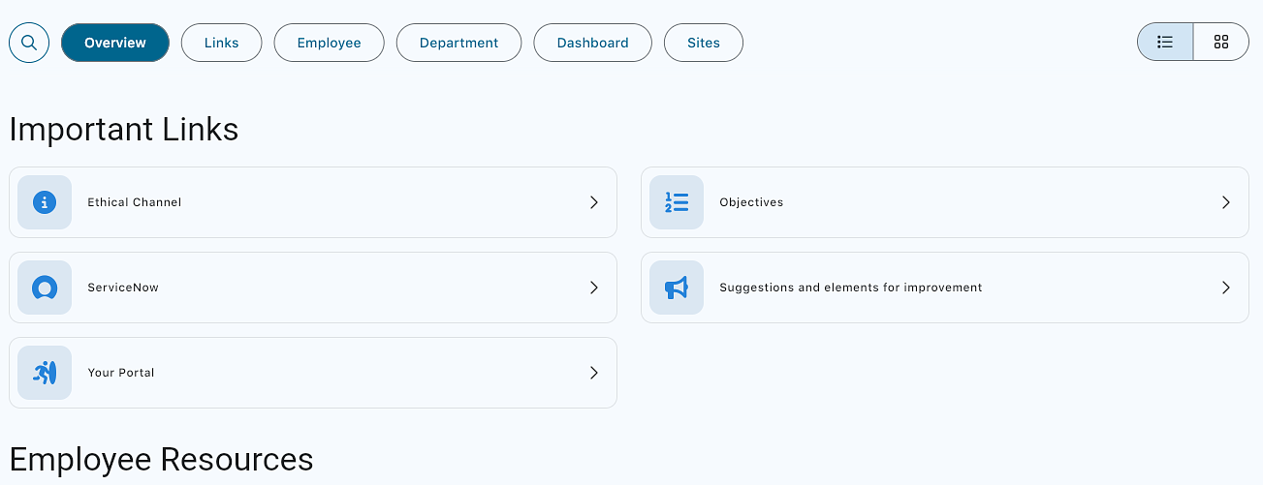The width and height of the screenshot is (1263, 485).
Task: Expand the Objectives chevron arrow
Action: (x=1226, y=202)
